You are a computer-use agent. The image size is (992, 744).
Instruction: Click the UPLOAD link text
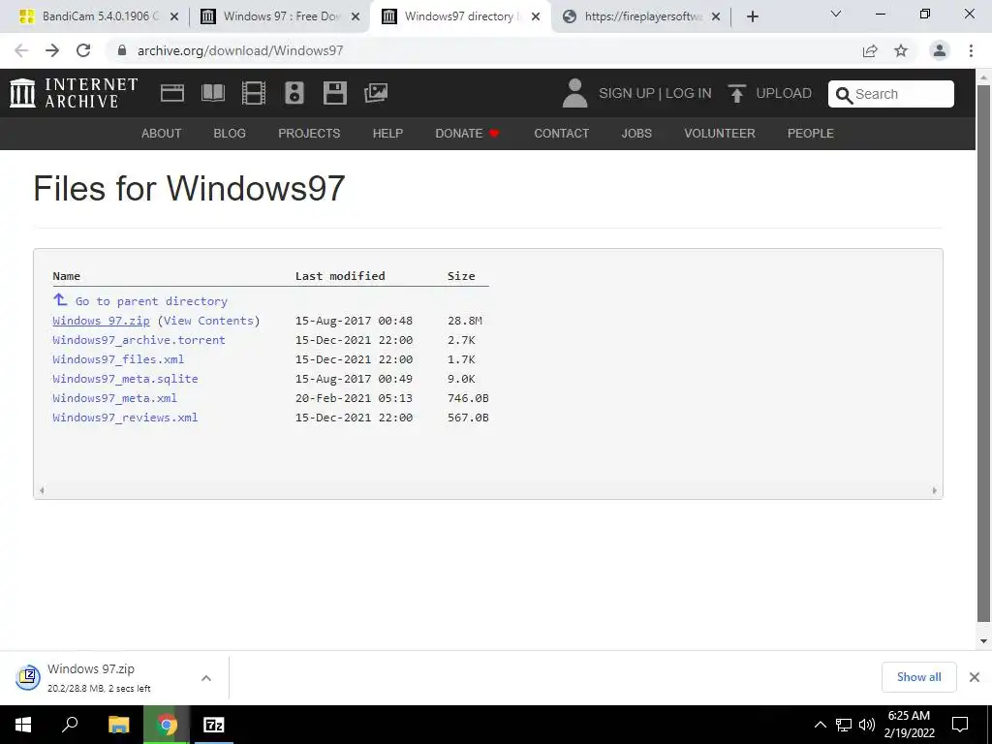point(784,93)
